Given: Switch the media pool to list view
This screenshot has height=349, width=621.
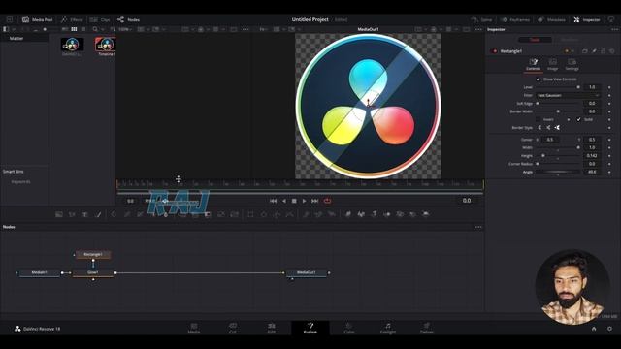Looking at the screenshot, I should click(83, 29).
